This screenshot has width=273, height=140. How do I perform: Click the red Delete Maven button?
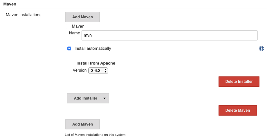[x=238, y=110]
